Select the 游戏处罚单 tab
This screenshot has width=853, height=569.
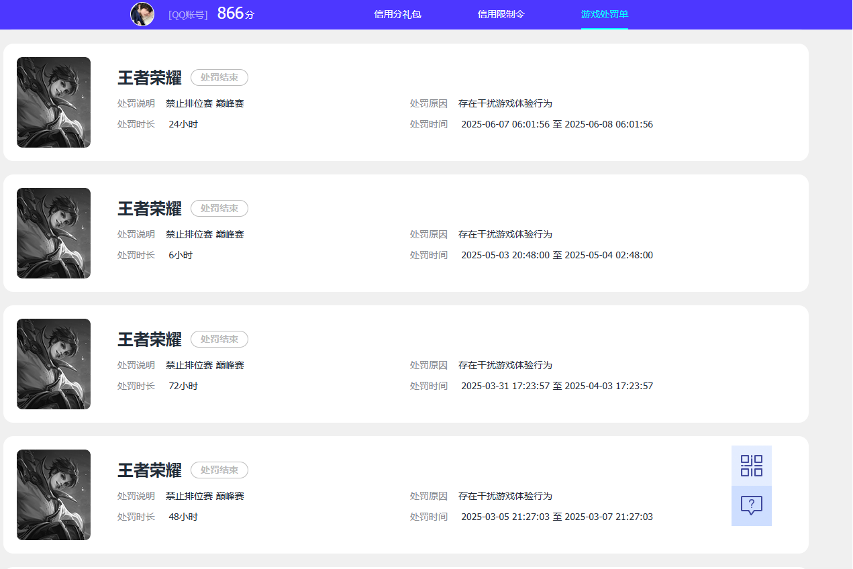tap(605, 14)
